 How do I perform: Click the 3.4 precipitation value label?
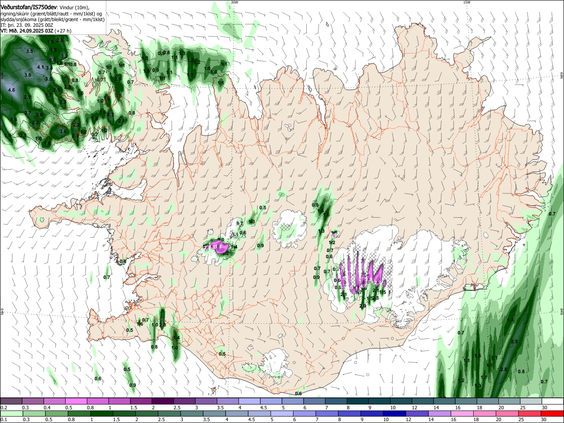(49, 68)
